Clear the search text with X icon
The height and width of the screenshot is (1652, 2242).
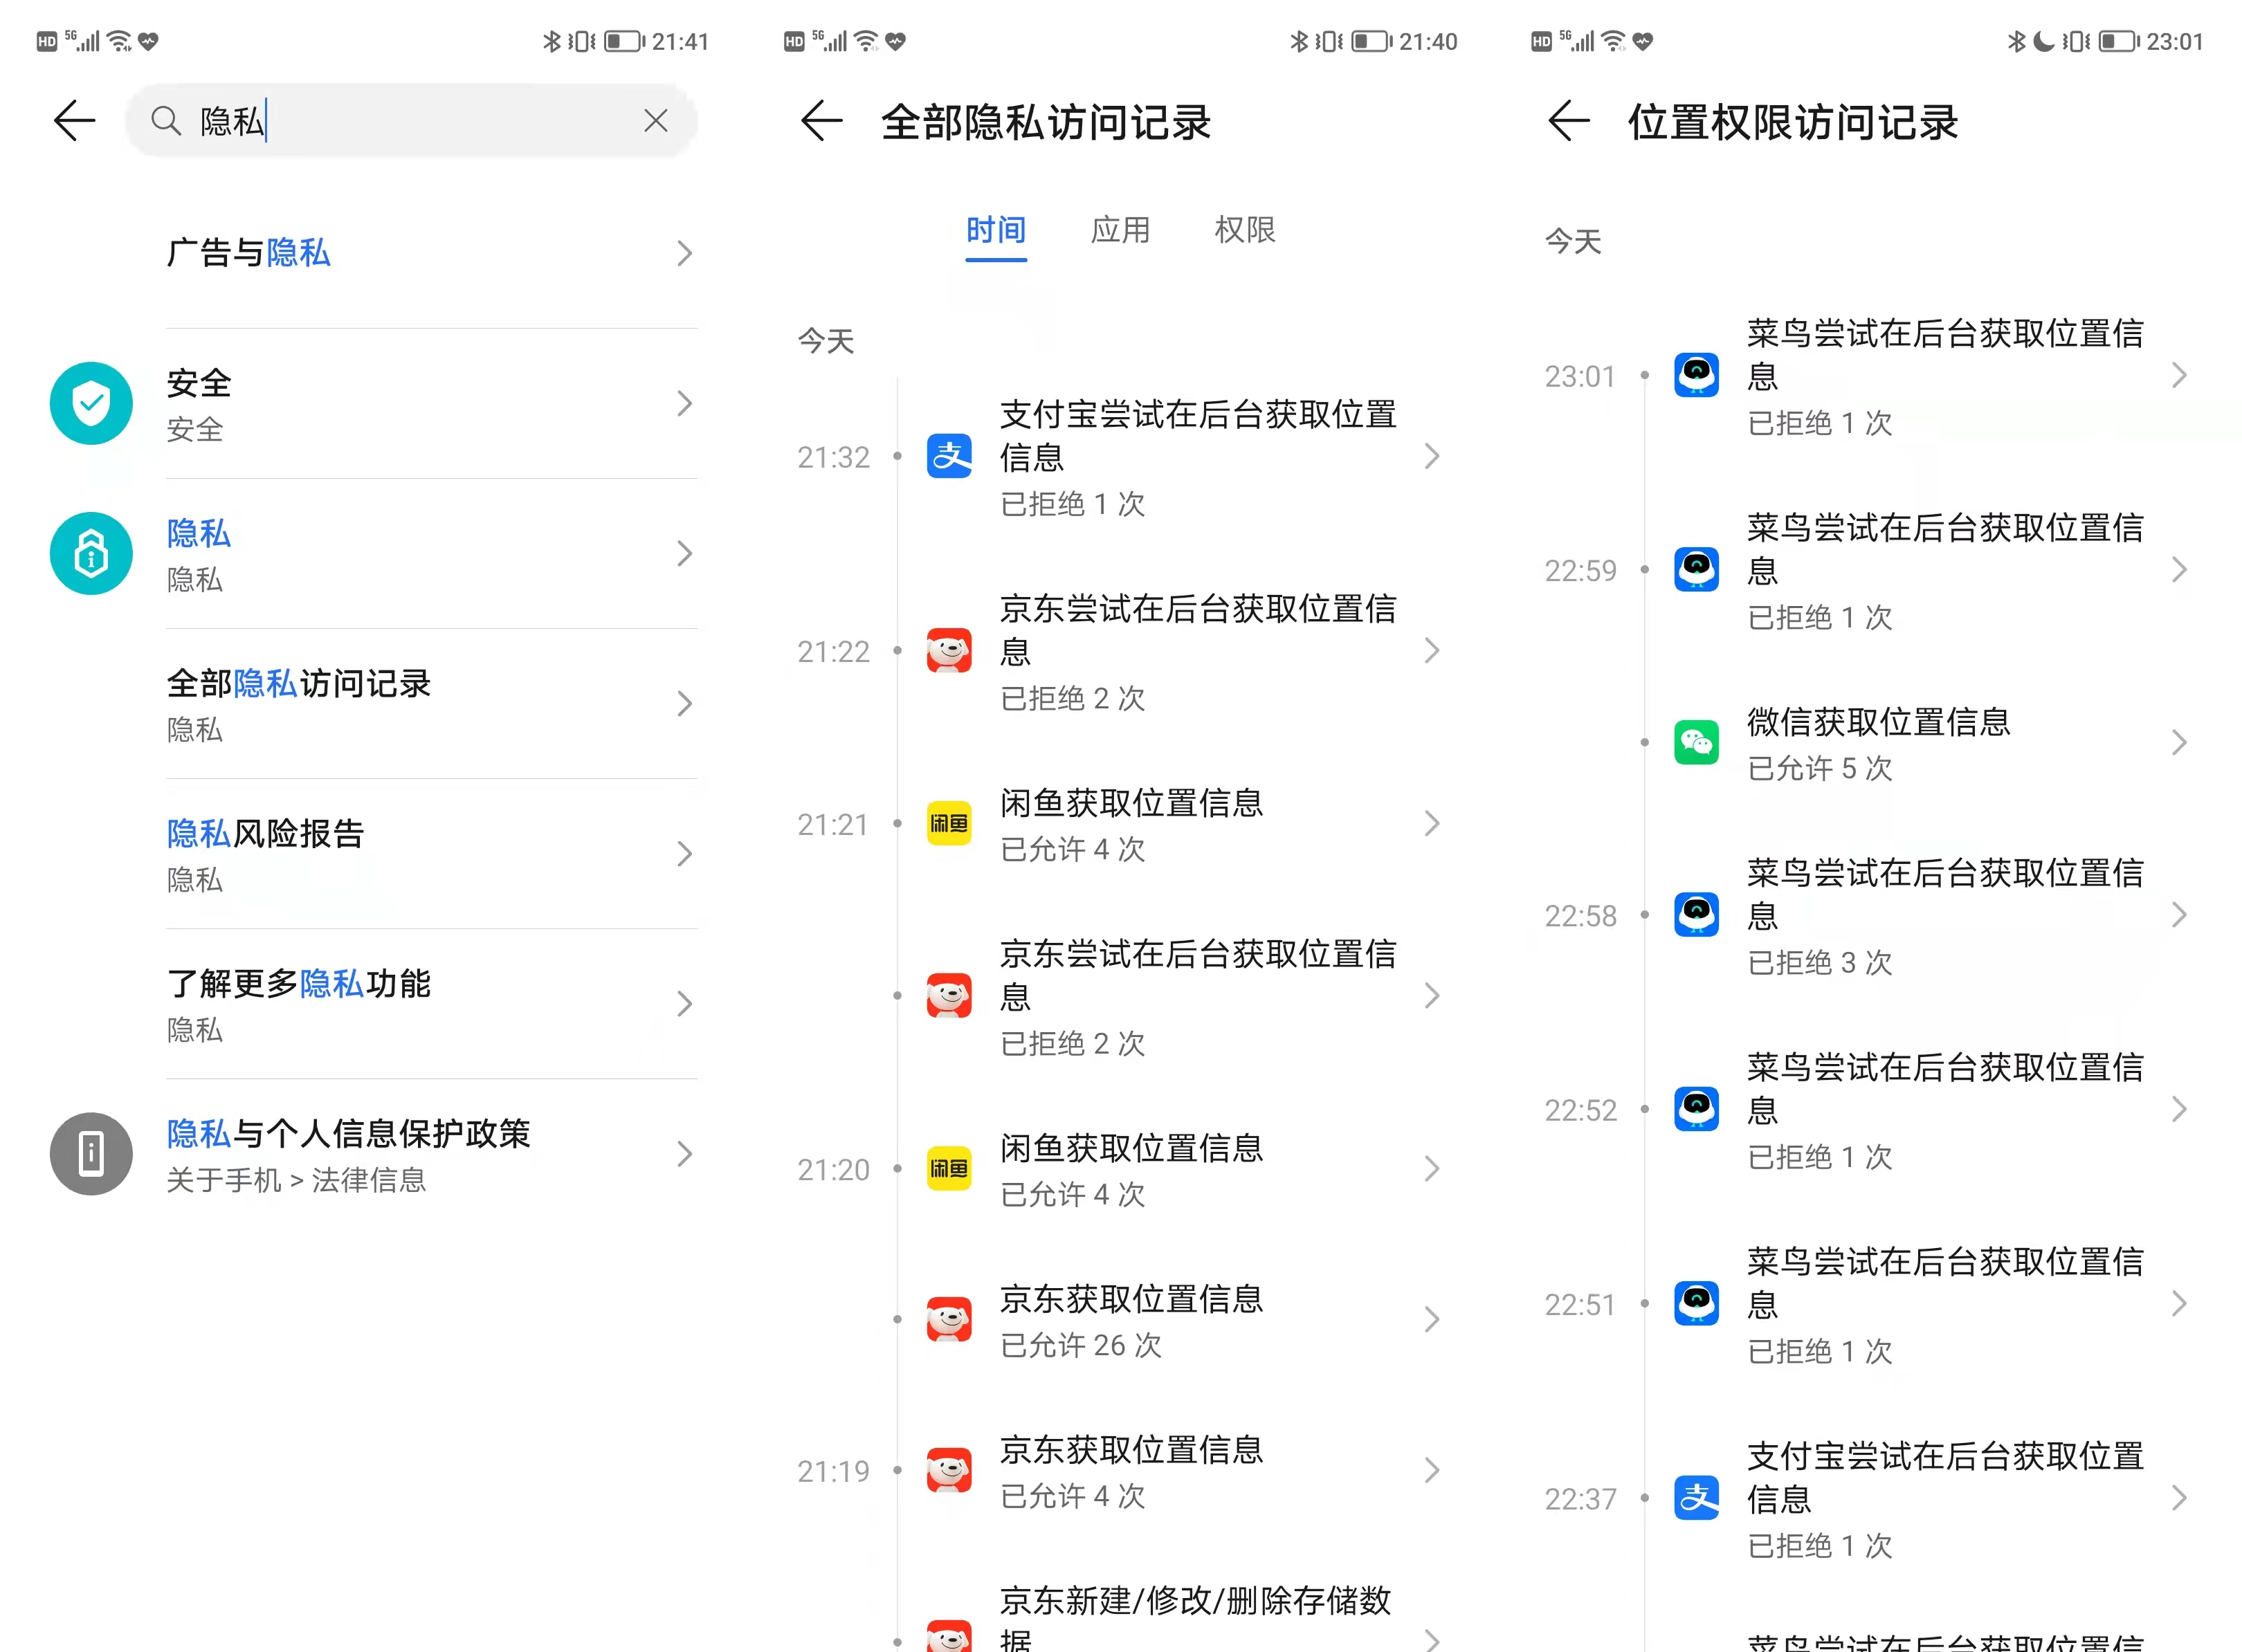pyautogui.click(x=656, y=121)
